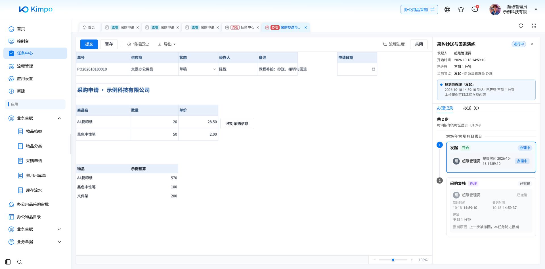Close the 办理 采购抄送与 tab

click(306, 27)
